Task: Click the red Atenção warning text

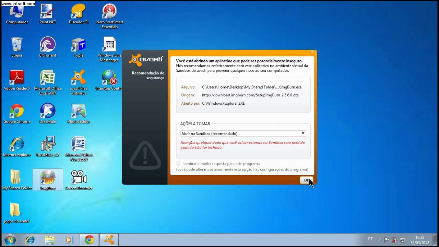Action: pos(242,145)
